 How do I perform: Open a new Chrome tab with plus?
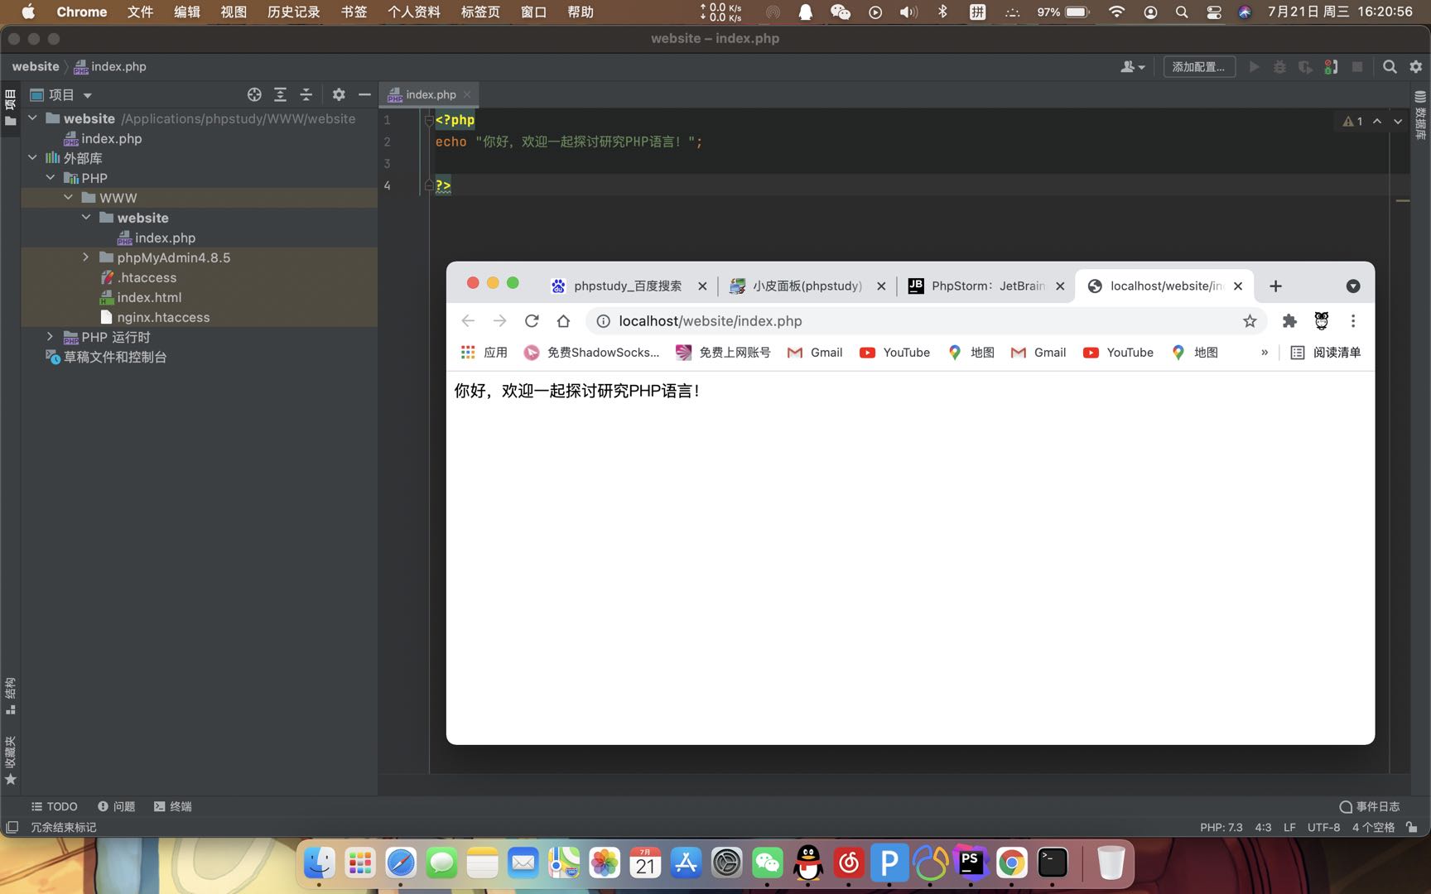(1275, 286)
